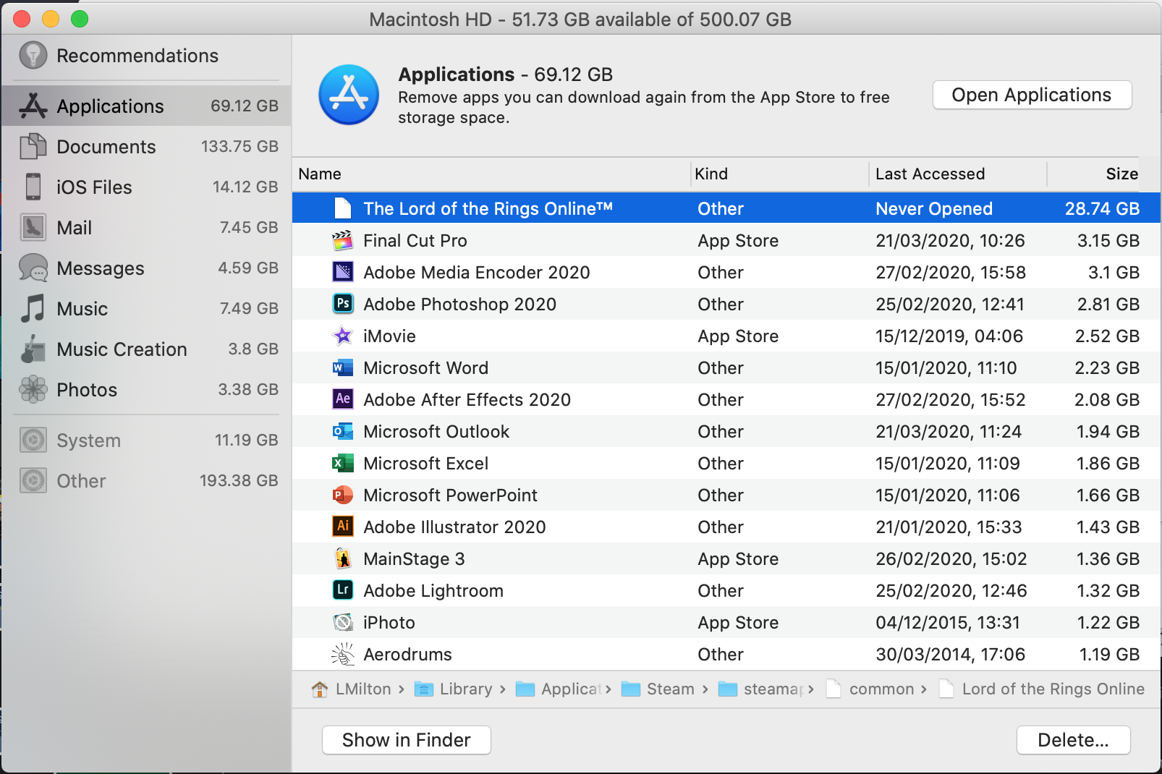Viewport: 1162px width, 774px height.
Task: Click the Show in Finder button
Action: click(406, 740)
